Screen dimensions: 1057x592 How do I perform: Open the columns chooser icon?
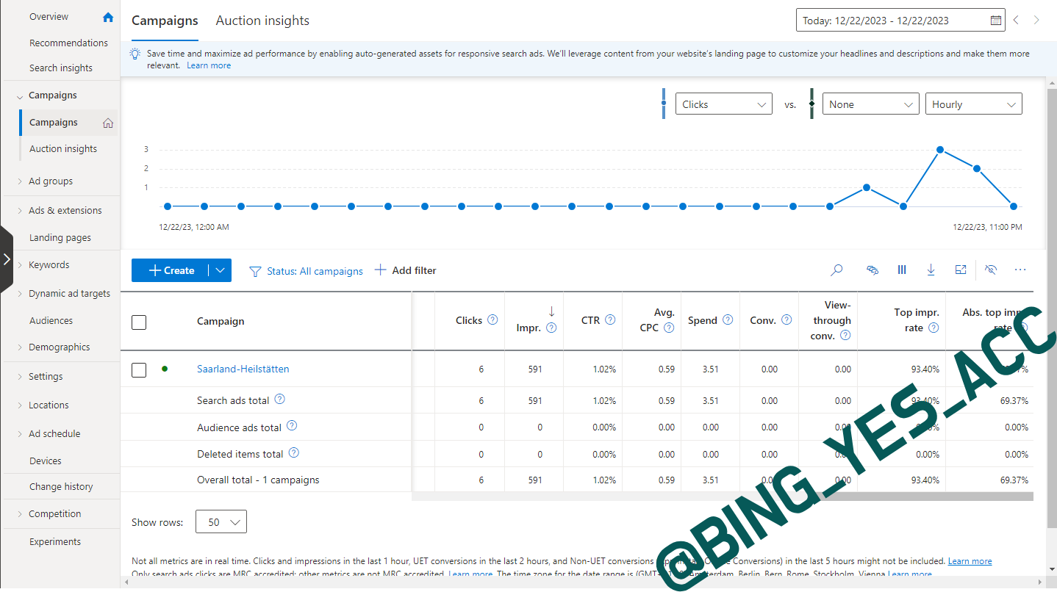point(902,270)
